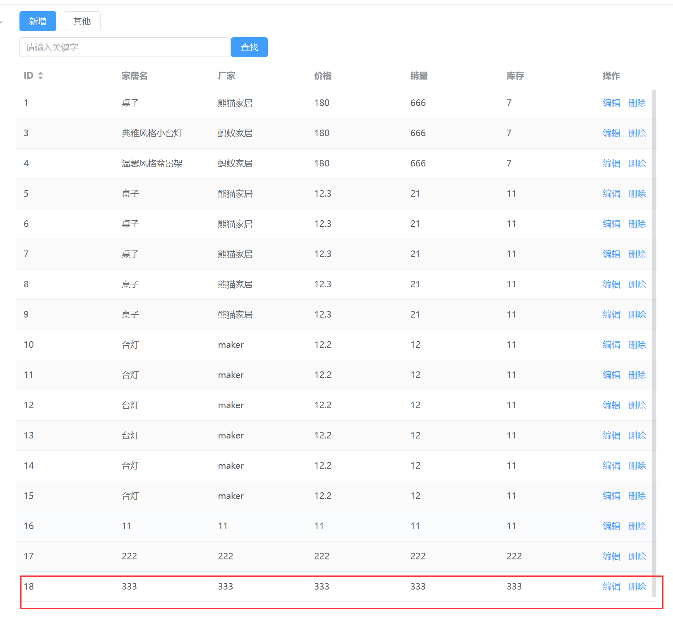The height and width of the screenshot is (626, 673).
Task: Delete row with ID 18
Action: point(637,587)
